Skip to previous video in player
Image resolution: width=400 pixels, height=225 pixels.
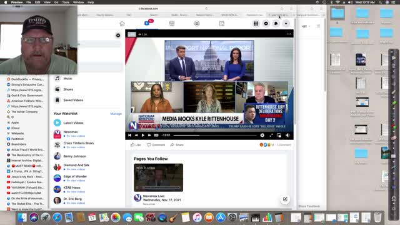click(129, 135)
